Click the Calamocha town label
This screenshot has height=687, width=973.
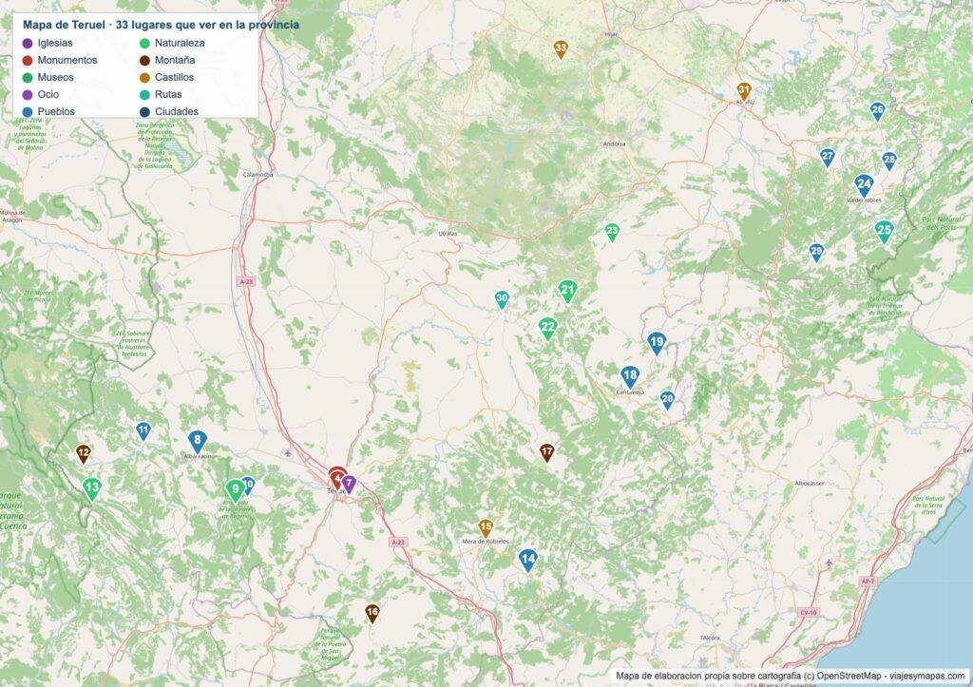click(258, 175)
